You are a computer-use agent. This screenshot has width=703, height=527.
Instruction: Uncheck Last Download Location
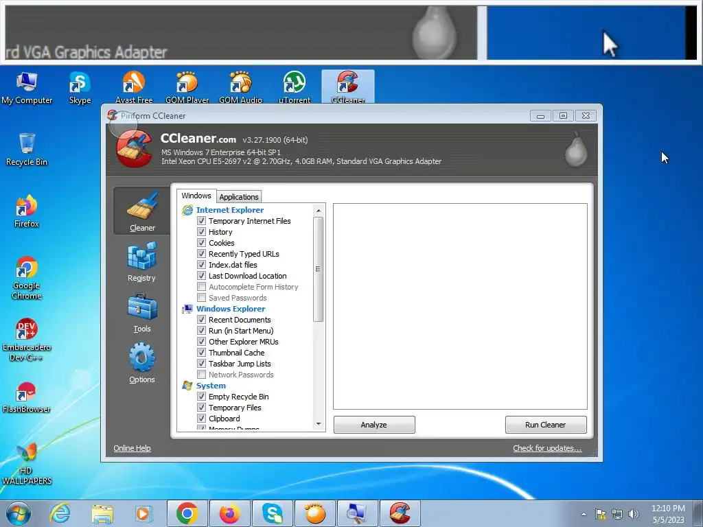pos(202,276)
